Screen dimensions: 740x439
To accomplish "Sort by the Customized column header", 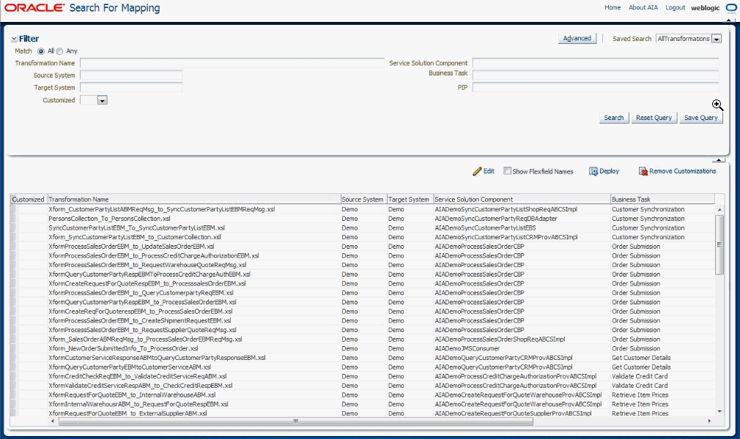I will pos(29,200).
